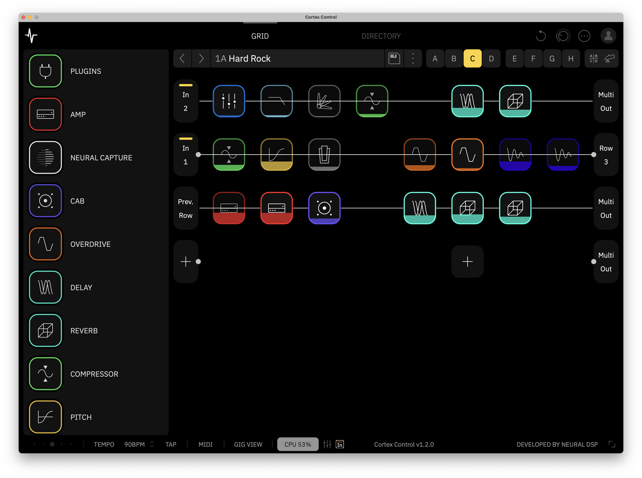Switch to the GRID tab

pyautogui.click(x=260, y=36)
